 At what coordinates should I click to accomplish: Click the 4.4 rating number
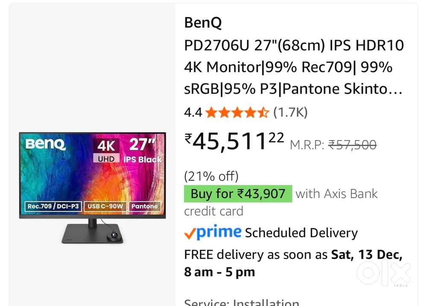[193, 113]
